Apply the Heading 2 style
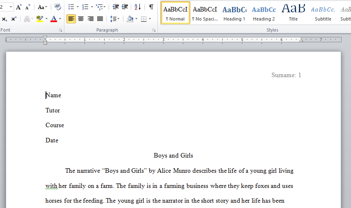The height and width of the screenshot is (208, 351). coord(264,13)
